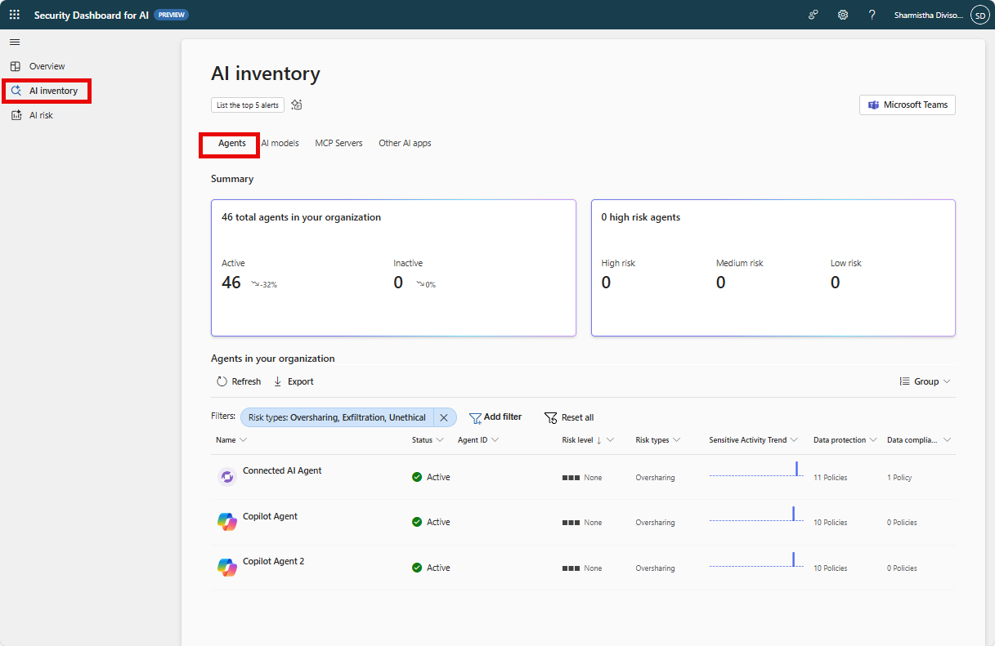Open the app launcher waffle icon
Image resolution: width=995 pixels, height=646 pixels.
pyautogui.click(x=15, y=15)
